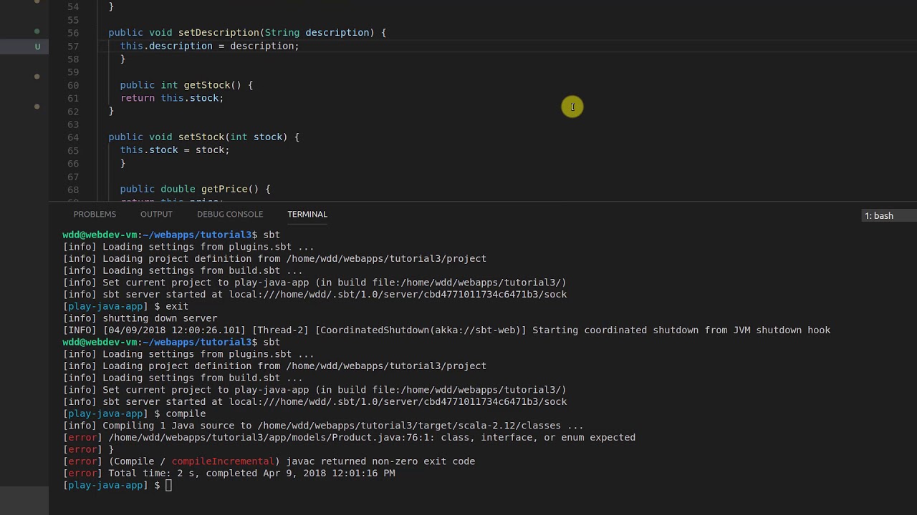Open the OUTPUT panel tab
Viewport: 917px width, 515px height.
coord(156,214)
